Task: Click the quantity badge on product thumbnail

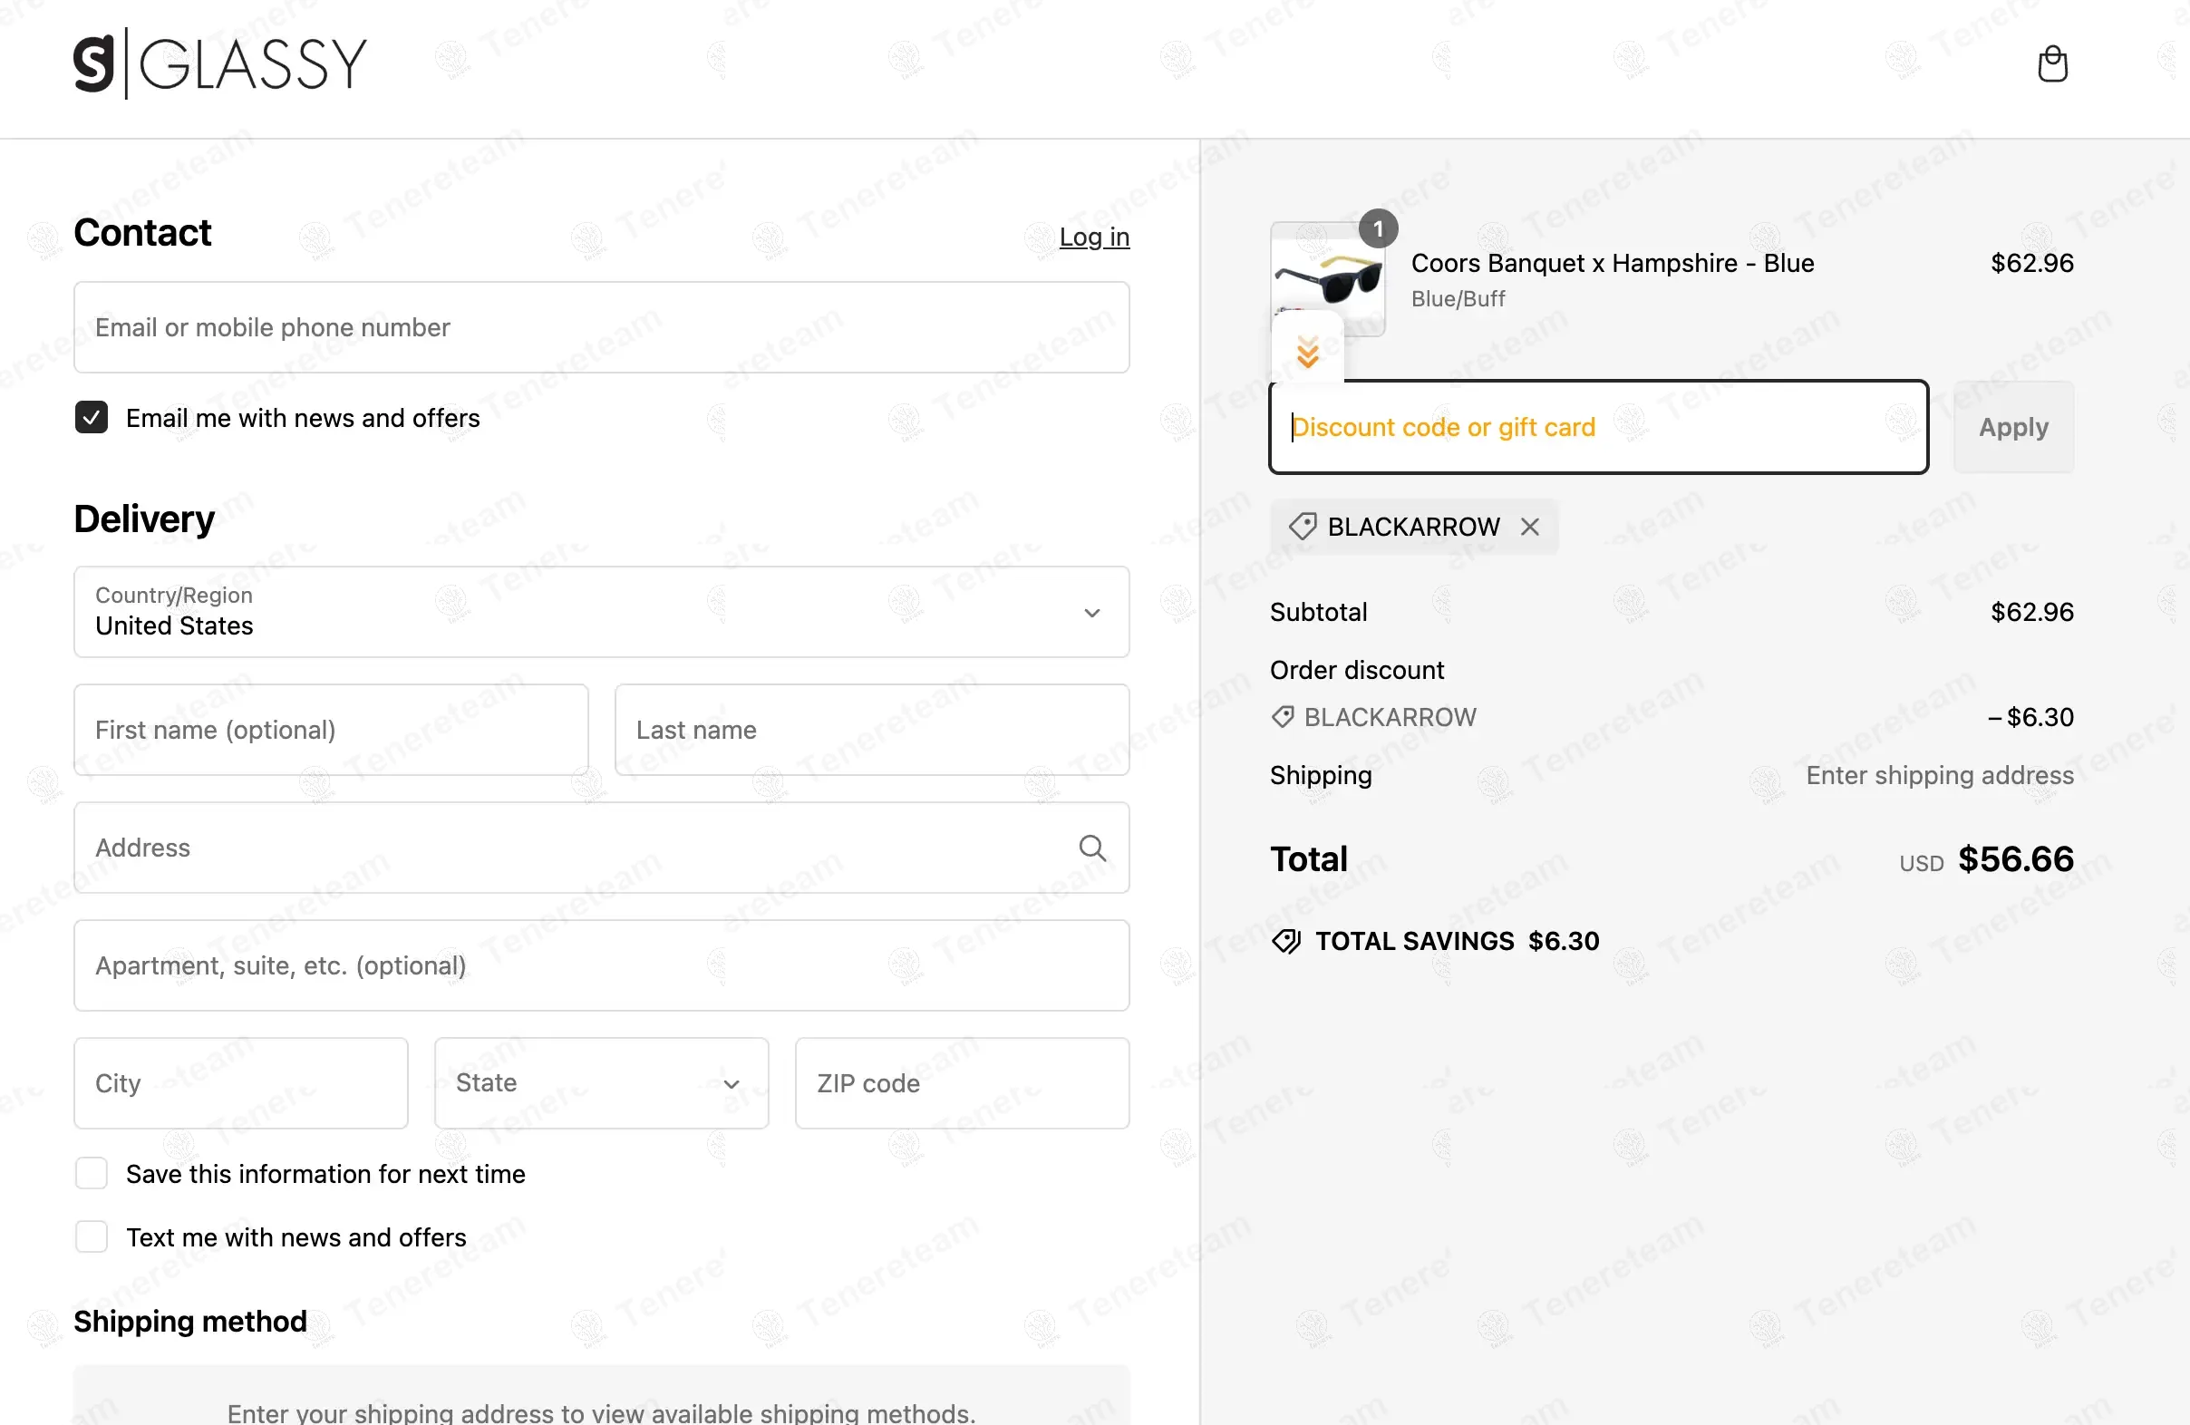Action: coord(1378,229)
